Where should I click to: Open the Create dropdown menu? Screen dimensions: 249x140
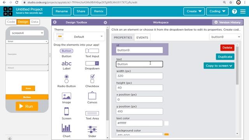pos(194,11)
